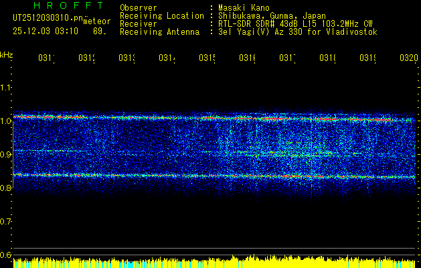Click the Receiving Location label
This screenshot has height=268, width=421.
tap(162, 16)
